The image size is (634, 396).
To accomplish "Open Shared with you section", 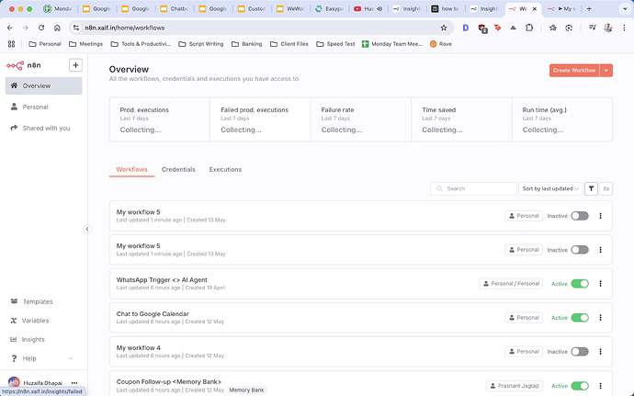I will pyautogui.click(x=44, y=128).
